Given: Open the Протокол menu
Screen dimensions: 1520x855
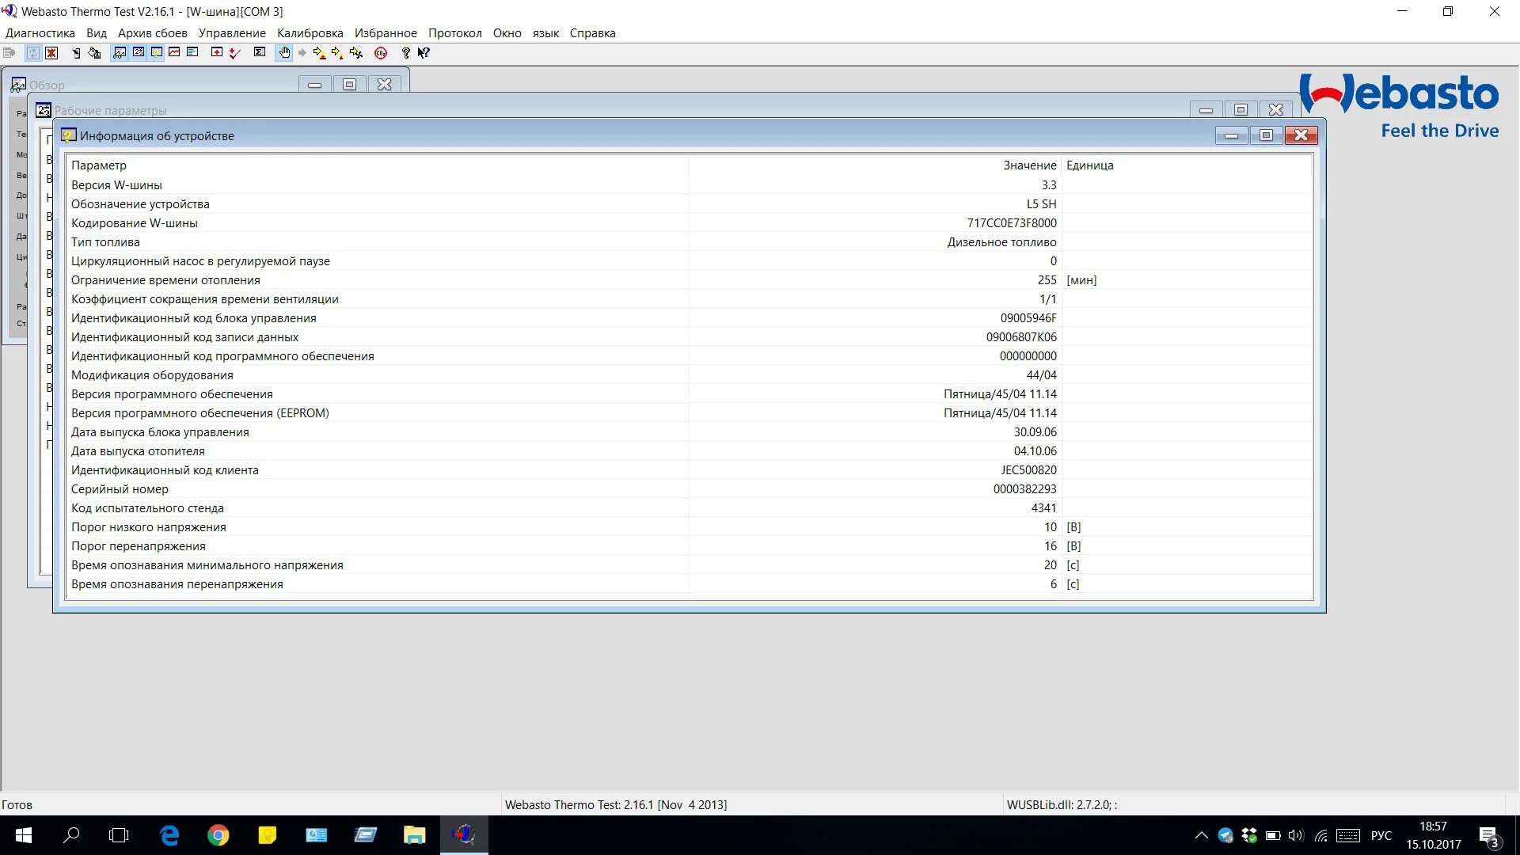Looking at the screenshot, I should pos(454,33).
